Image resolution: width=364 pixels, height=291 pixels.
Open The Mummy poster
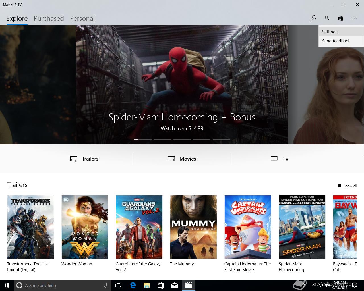[x=193, y=227]
